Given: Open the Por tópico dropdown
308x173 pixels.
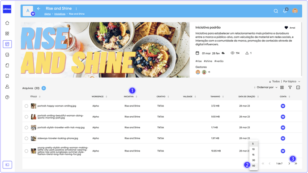Looking at the screenshot, I should pyautogui.click(x=292, y=81).
